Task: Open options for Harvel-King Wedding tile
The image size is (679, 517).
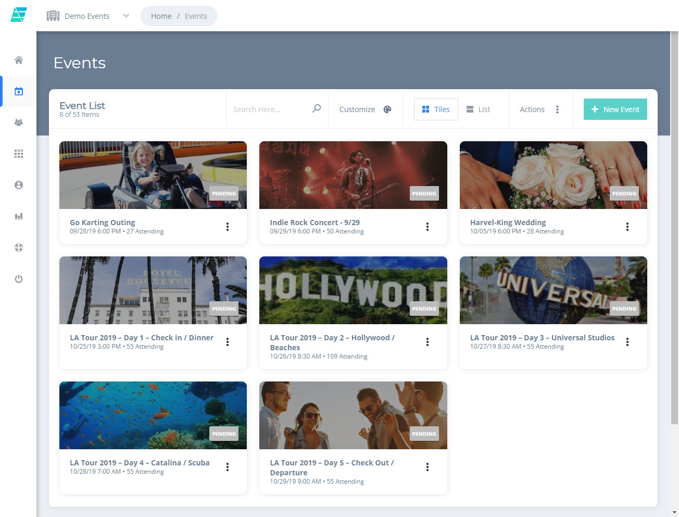Action: click(x=627, y=227)
